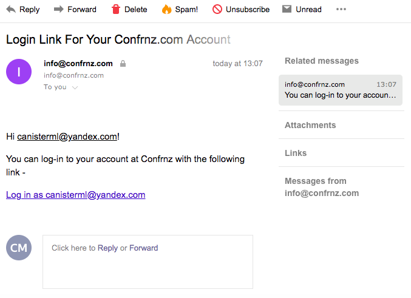The height and width of the screenshot is (298, 411).
Task: Click the purple sender avatar
Action: 19,72
